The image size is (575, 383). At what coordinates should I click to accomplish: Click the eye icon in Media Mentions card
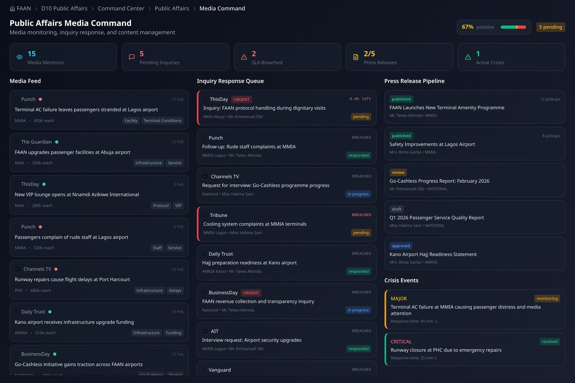point(19,57)
